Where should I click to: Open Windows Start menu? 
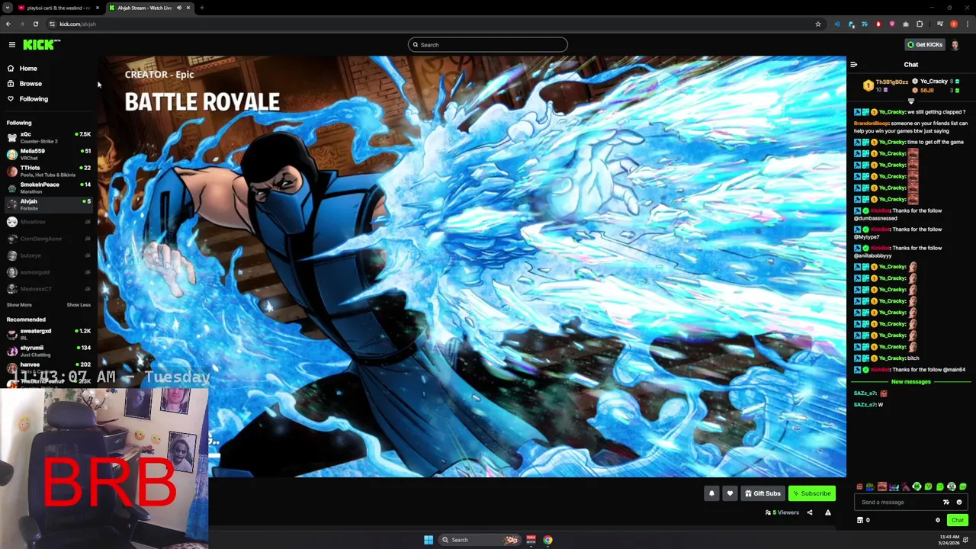429,540
